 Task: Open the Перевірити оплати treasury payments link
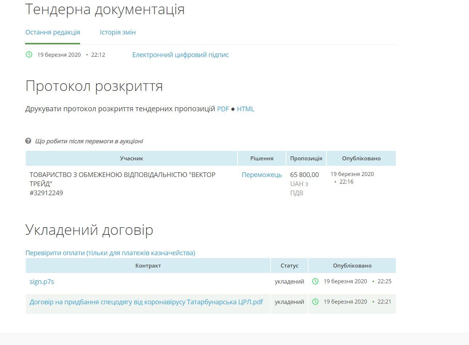point(110,253)
